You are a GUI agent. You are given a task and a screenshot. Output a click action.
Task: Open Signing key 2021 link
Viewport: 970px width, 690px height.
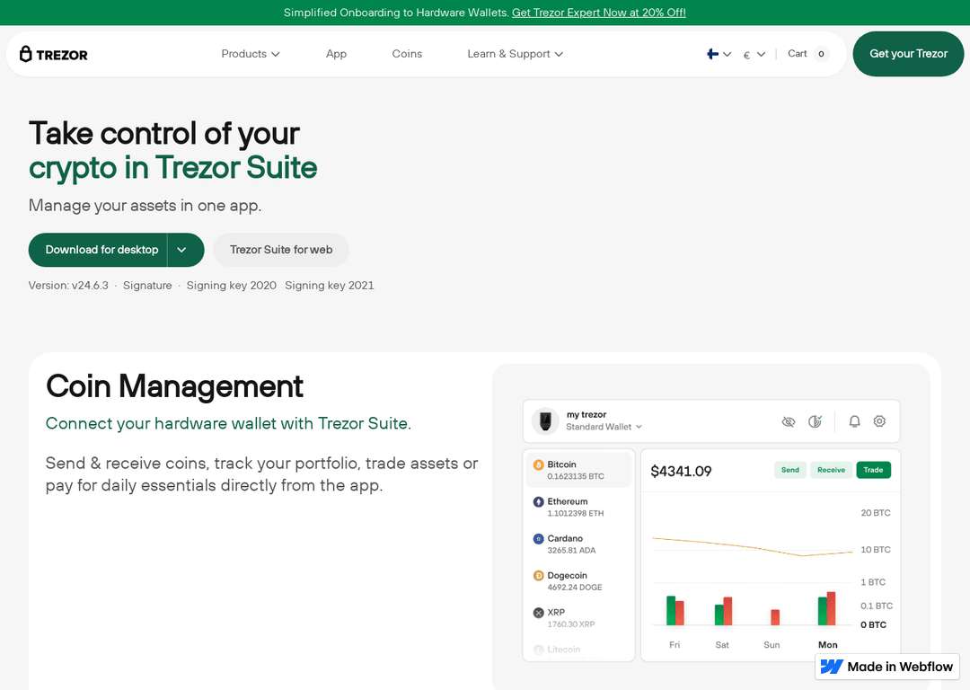coord(329,286)
